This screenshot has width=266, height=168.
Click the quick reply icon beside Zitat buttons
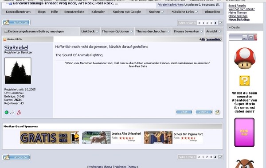(217, 112)
